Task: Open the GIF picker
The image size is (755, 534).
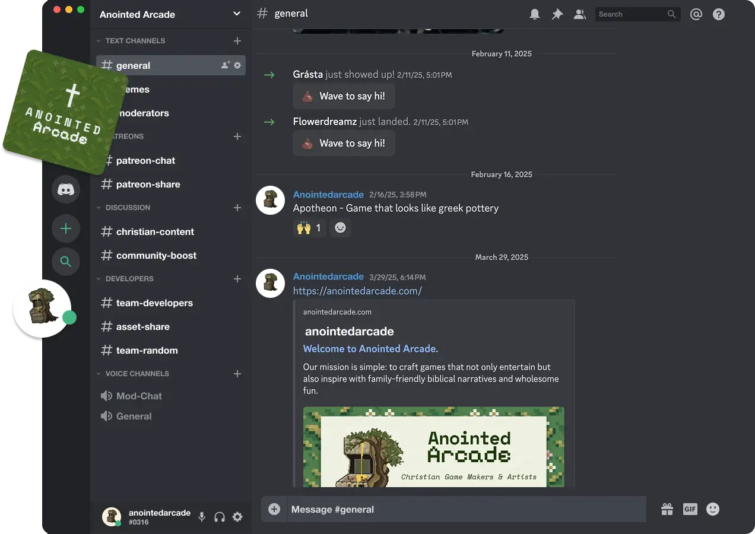Action: tap(690, 509)
